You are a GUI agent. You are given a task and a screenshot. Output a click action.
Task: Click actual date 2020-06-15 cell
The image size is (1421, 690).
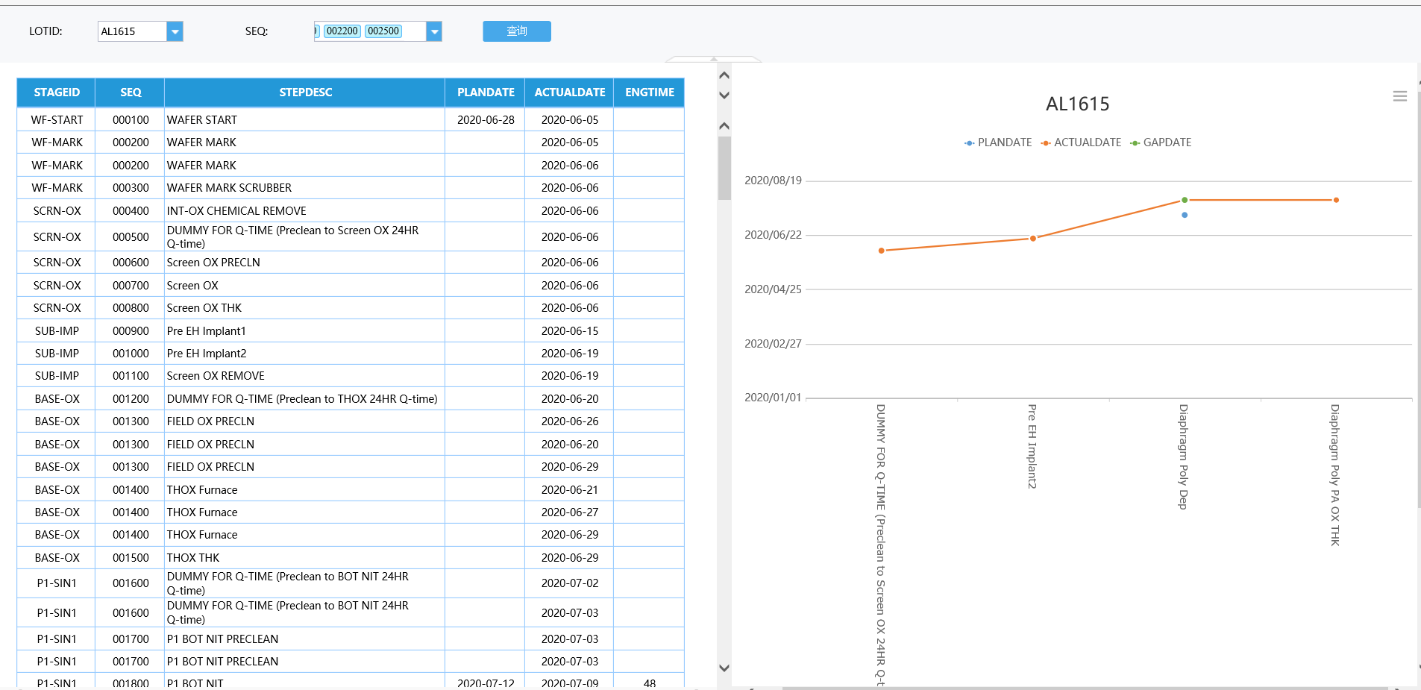pyautogui.click(x=570, y=331)
